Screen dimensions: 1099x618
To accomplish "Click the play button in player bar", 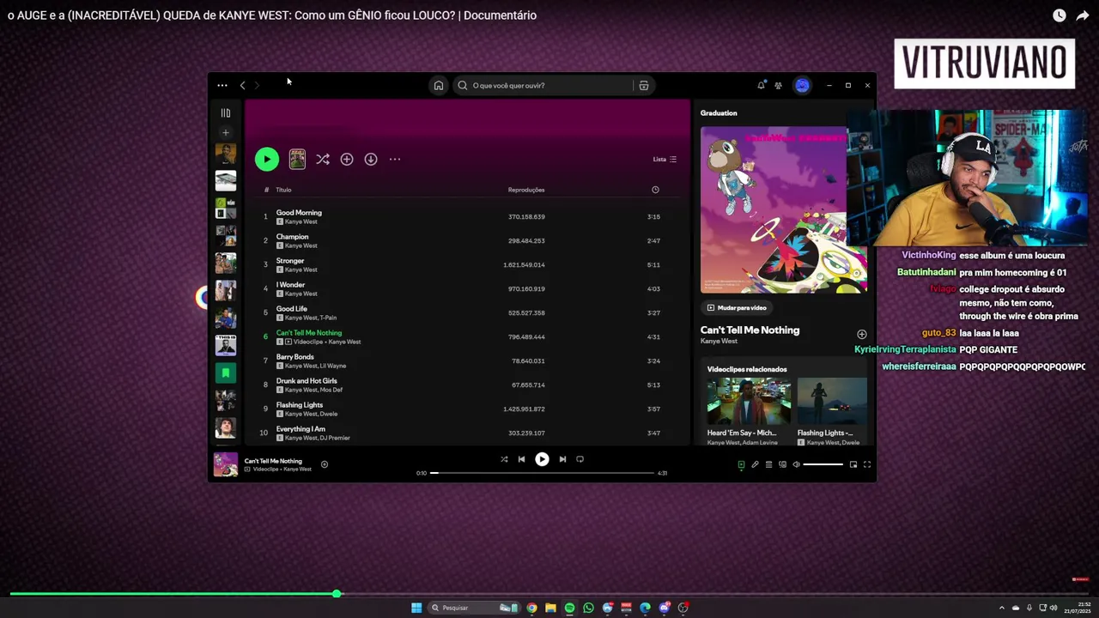I will tap(542, 459).
